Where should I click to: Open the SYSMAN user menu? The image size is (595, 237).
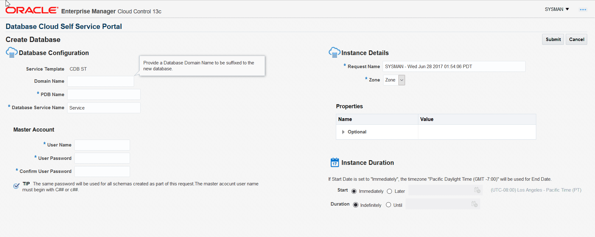(557, 9)
